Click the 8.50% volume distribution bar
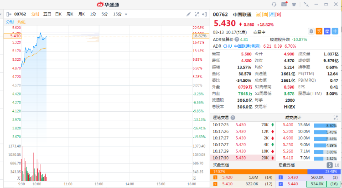 point(325,125)
